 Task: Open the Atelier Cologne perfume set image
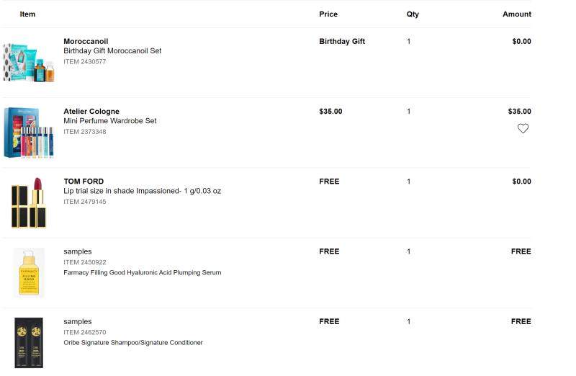click(29, 133)
